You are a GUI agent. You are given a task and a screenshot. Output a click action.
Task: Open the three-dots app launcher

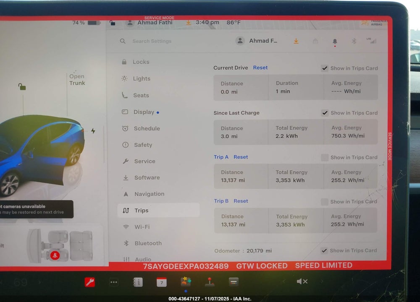click(114, 282)
